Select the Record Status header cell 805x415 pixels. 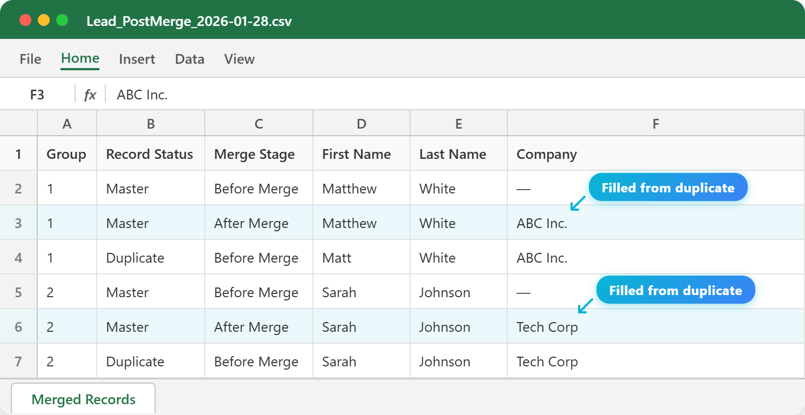coord(150,153)
